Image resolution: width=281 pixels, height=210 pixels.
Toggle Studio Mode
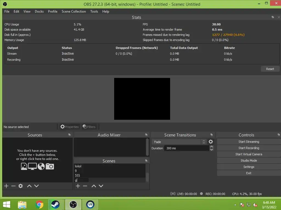[249, 160]
